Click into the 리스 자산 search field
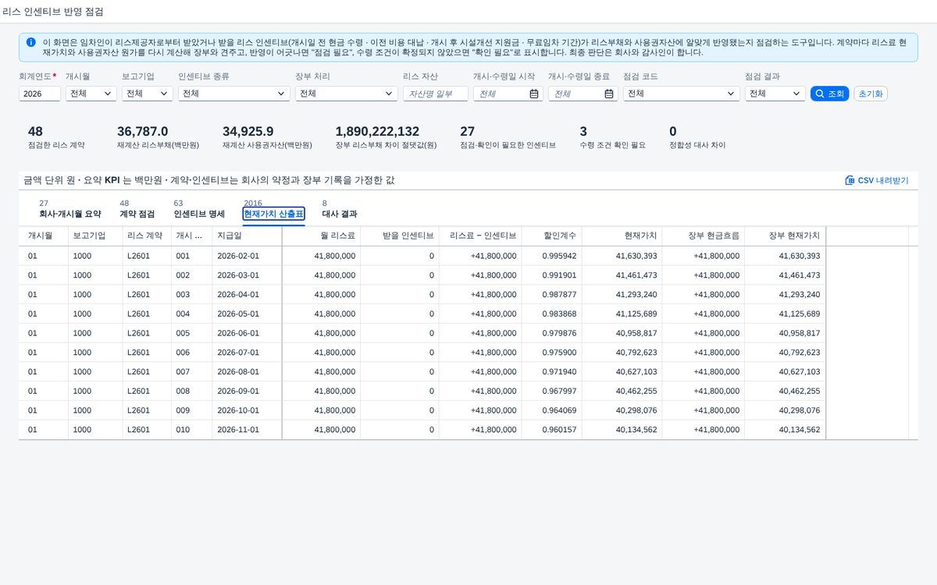Image resolution: width=937 pixels, height=585 pixels. (436, 94)
